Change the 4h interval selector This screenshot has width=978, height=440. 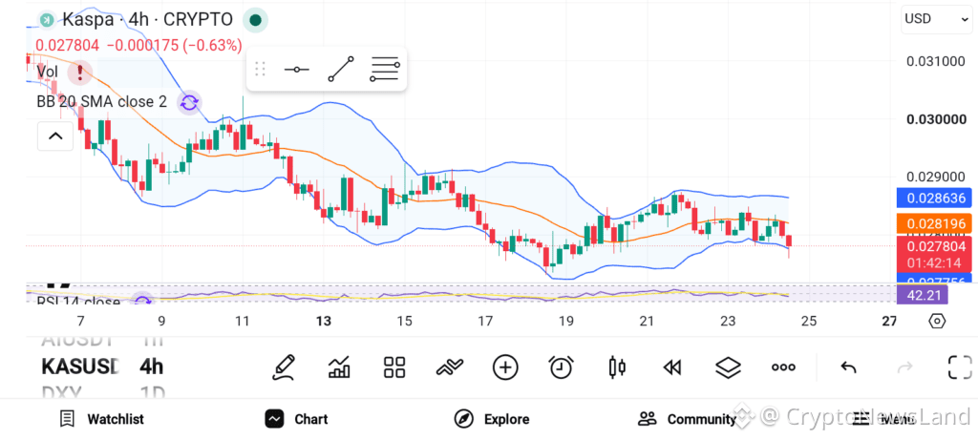[x=152, y=367]
